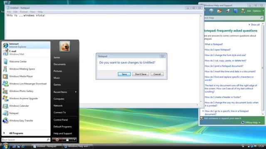Open Connect To from Start menu
This screenshot has height=149, width=266.
click(59, 112)
